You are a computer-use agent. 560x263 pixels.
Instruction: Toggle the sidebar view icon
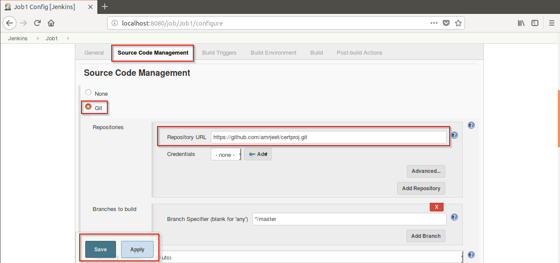(x=535, y=23)
